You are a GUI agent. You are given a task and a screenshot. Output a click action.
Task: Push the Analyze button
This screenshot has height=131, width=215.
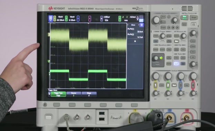[156, 50]
